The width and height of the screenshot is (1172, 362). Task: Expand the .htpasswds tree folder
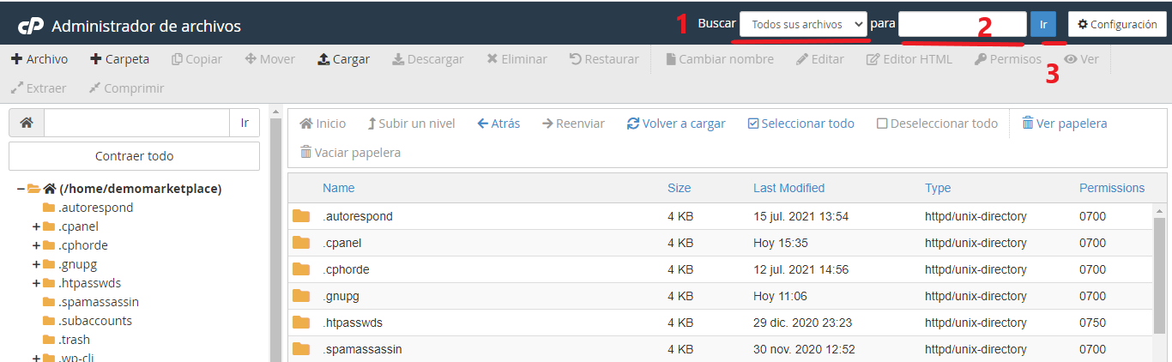tap(36, 283)
